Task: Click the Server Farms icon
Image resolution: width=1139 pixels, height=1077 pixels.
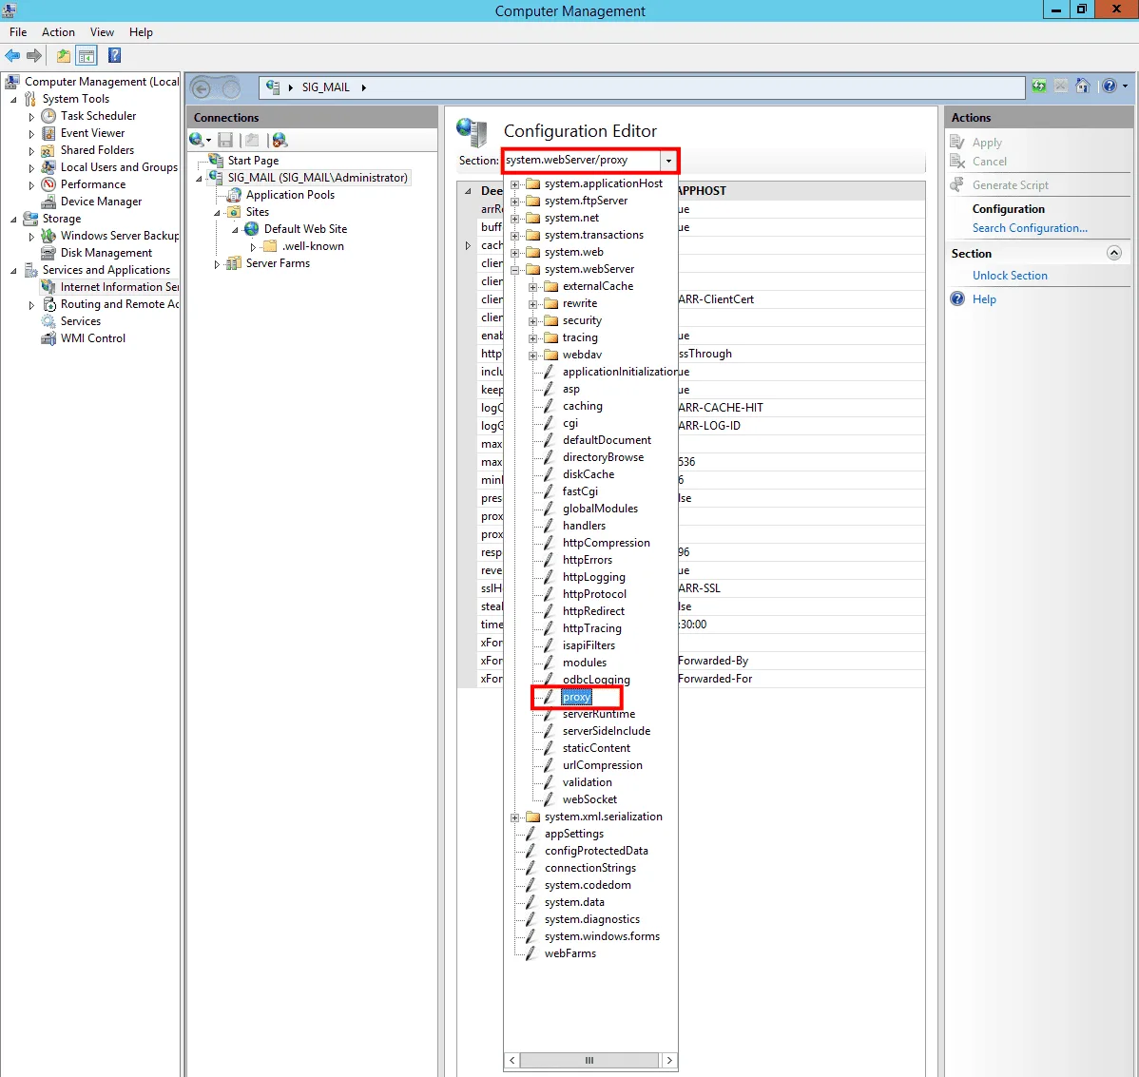Action: pyautogui.click(x=234, y=263)
